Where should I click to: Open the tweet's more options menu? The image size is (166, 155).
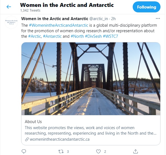[x=158, y=19]
